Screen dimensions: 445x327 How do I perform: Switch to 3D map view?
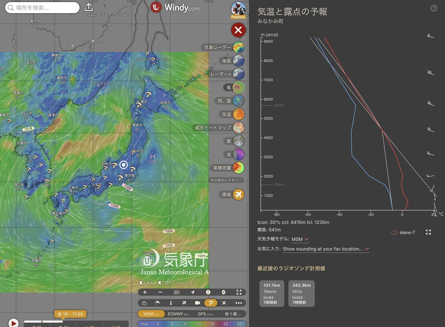coord(177,292)
